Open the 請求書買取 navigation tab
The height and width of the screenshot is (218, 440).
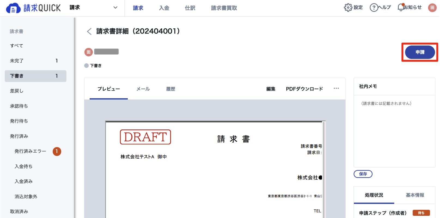click(224, 8)
